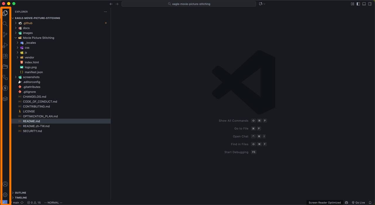Open the Copilot chat icon in title bar
Screen dimensions: 375x205
click(x=260, y=4)
